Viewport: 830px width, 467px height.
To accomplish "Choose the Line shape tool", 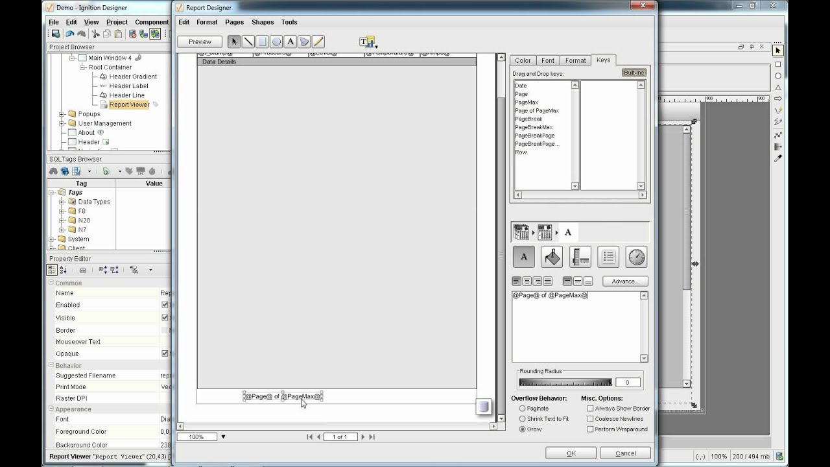I will pyautogui.click(x=248, y=42).
